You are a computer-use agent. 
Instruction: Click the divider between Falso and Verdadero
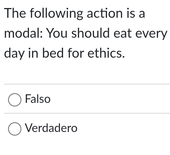point(87,113)
